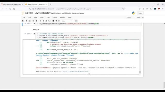The image size is (165, 92).
Task: Restart kernel and rerun all cells
Action: tap(59, 21)
